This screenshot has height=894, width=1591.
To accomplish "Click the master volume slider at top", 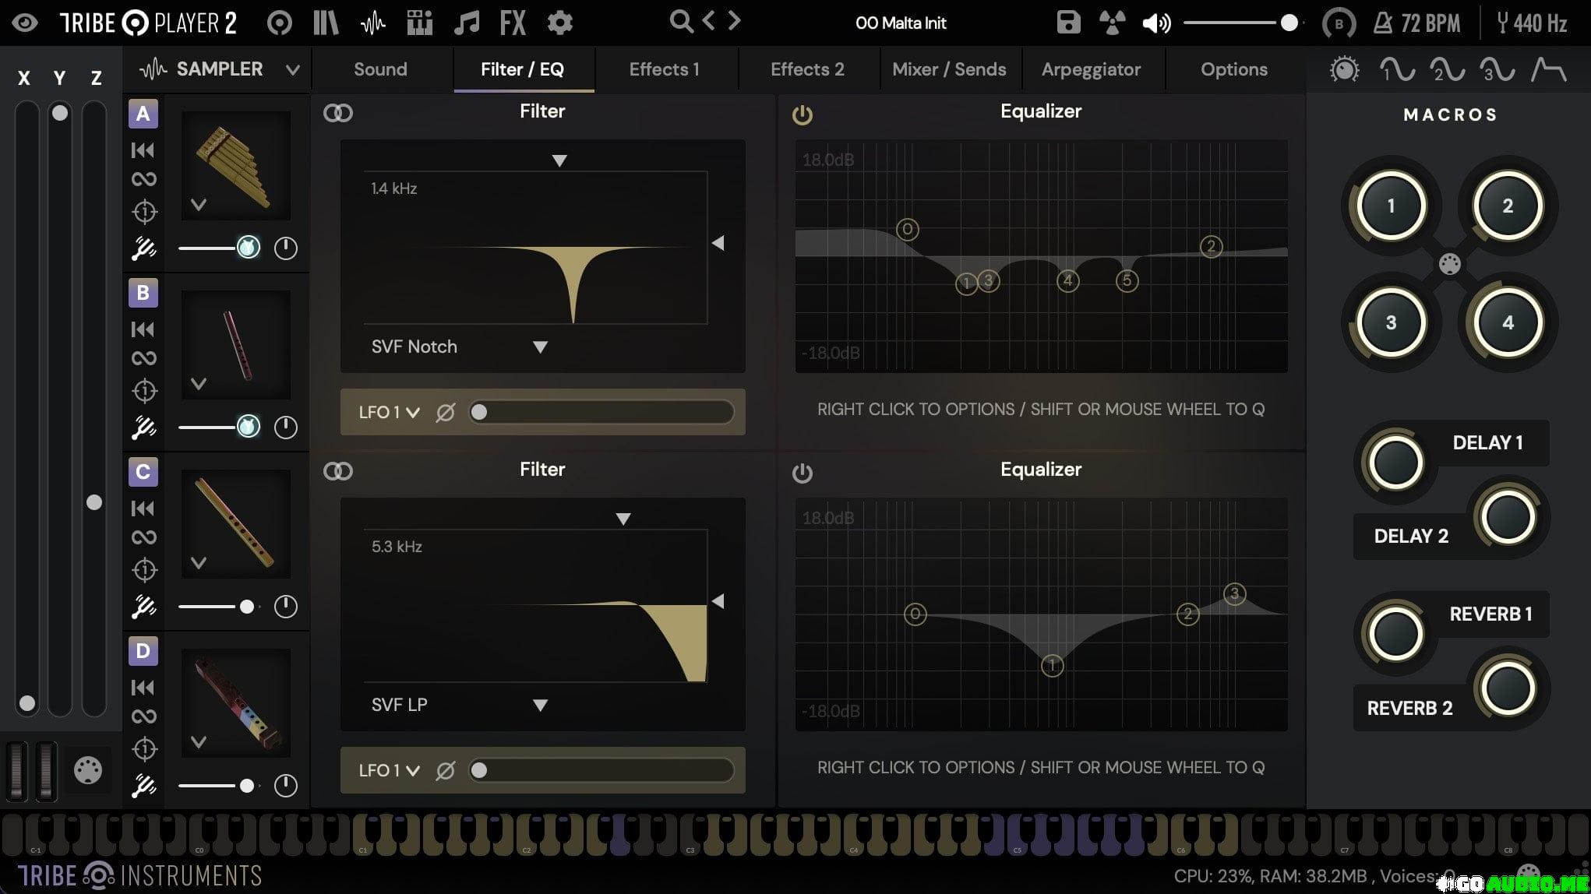I will 1239,23.
